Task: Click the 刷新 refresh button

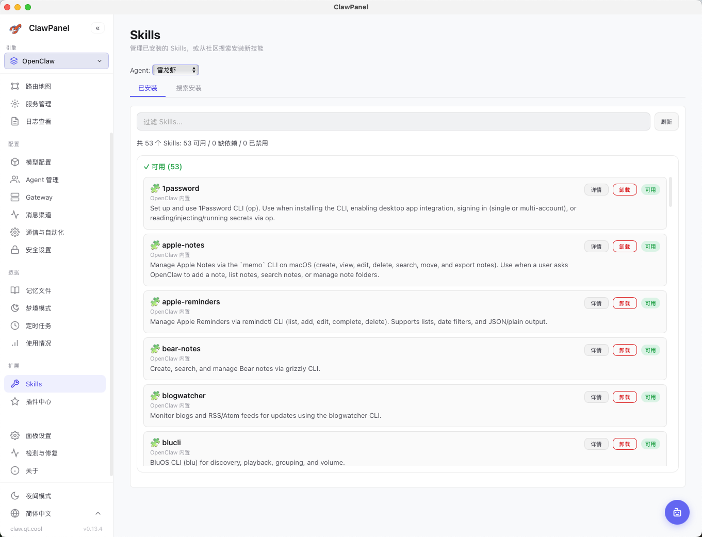Action: (666, 122)
